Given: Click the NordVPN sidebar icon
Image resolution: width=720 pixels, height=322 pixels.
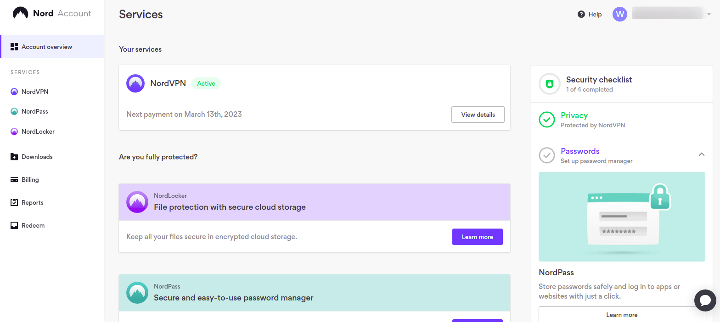Looking at the screenshot, I should pos(14,92).
